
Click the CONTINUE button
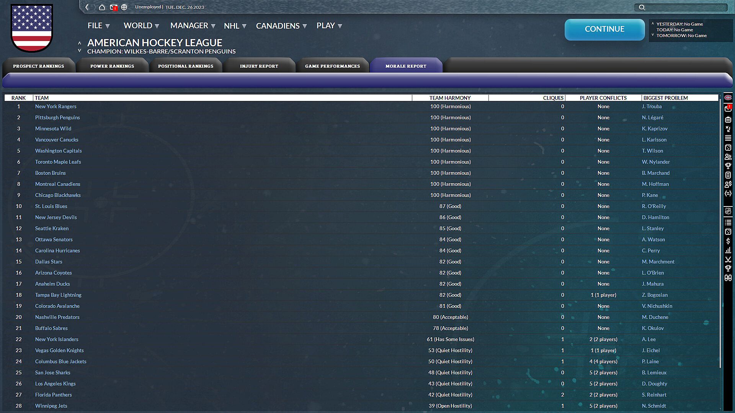click(x=604, y=29)
